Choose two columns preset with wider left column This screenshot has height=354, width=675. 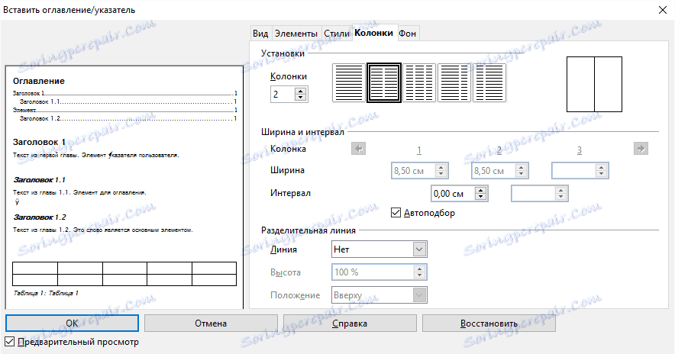pyautogui.click(x=454, y=82)
